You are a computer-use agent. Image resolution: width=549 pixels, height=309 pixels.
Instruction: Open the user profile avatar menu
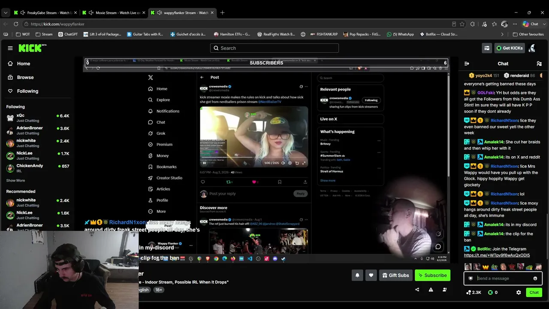(x=532, y=48)
